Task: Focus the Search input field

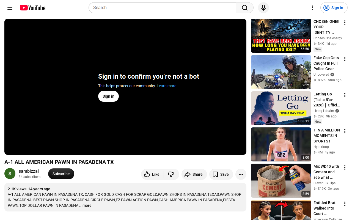Action: click(x=162, y=8)
